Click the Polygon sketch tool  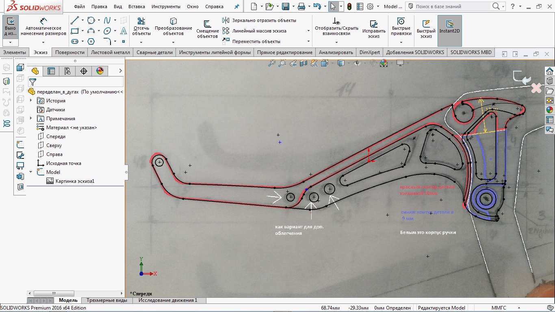click(91, 41)
